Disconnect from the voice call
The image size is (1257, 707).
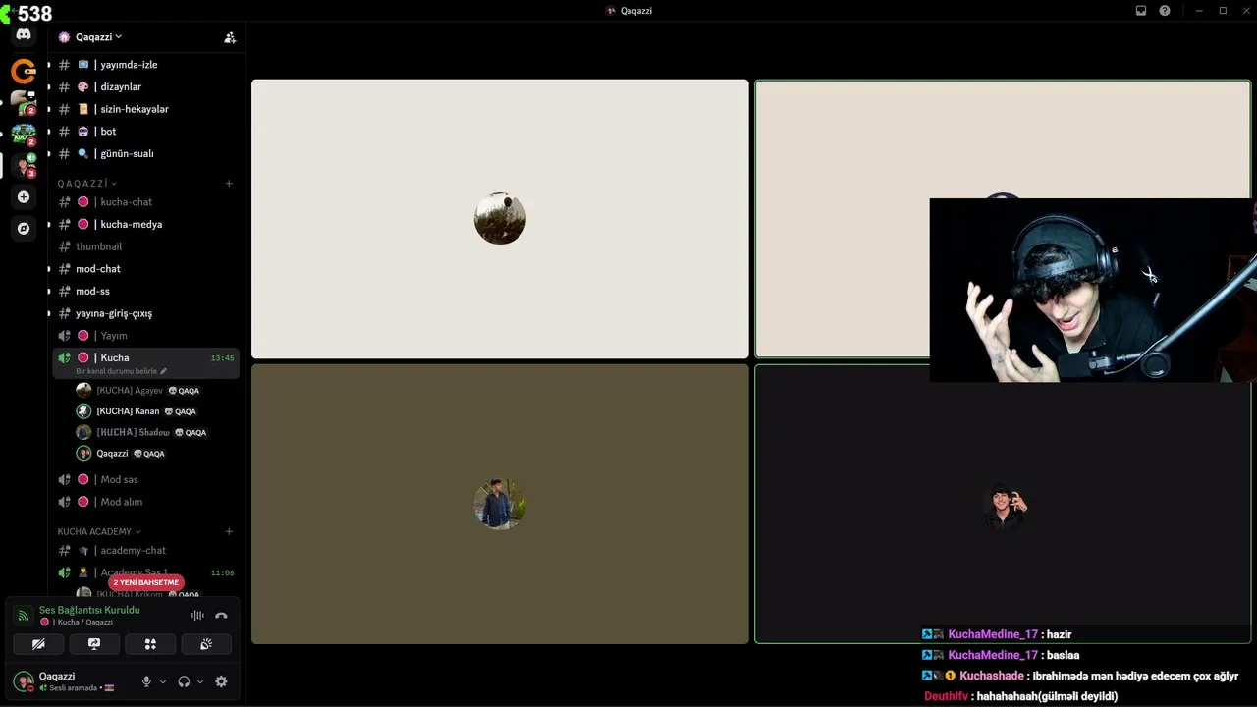coord(221,616)
